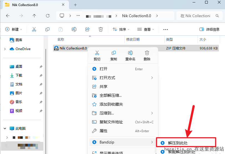Click the ZIP 压缩文件 type cell
Viewport: 225px width, 154px height.
(x=176, y=48)
